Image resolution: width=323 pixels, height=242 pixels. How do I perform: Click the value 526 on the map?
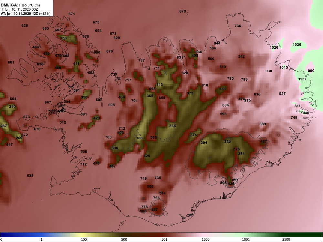(236, 149)
